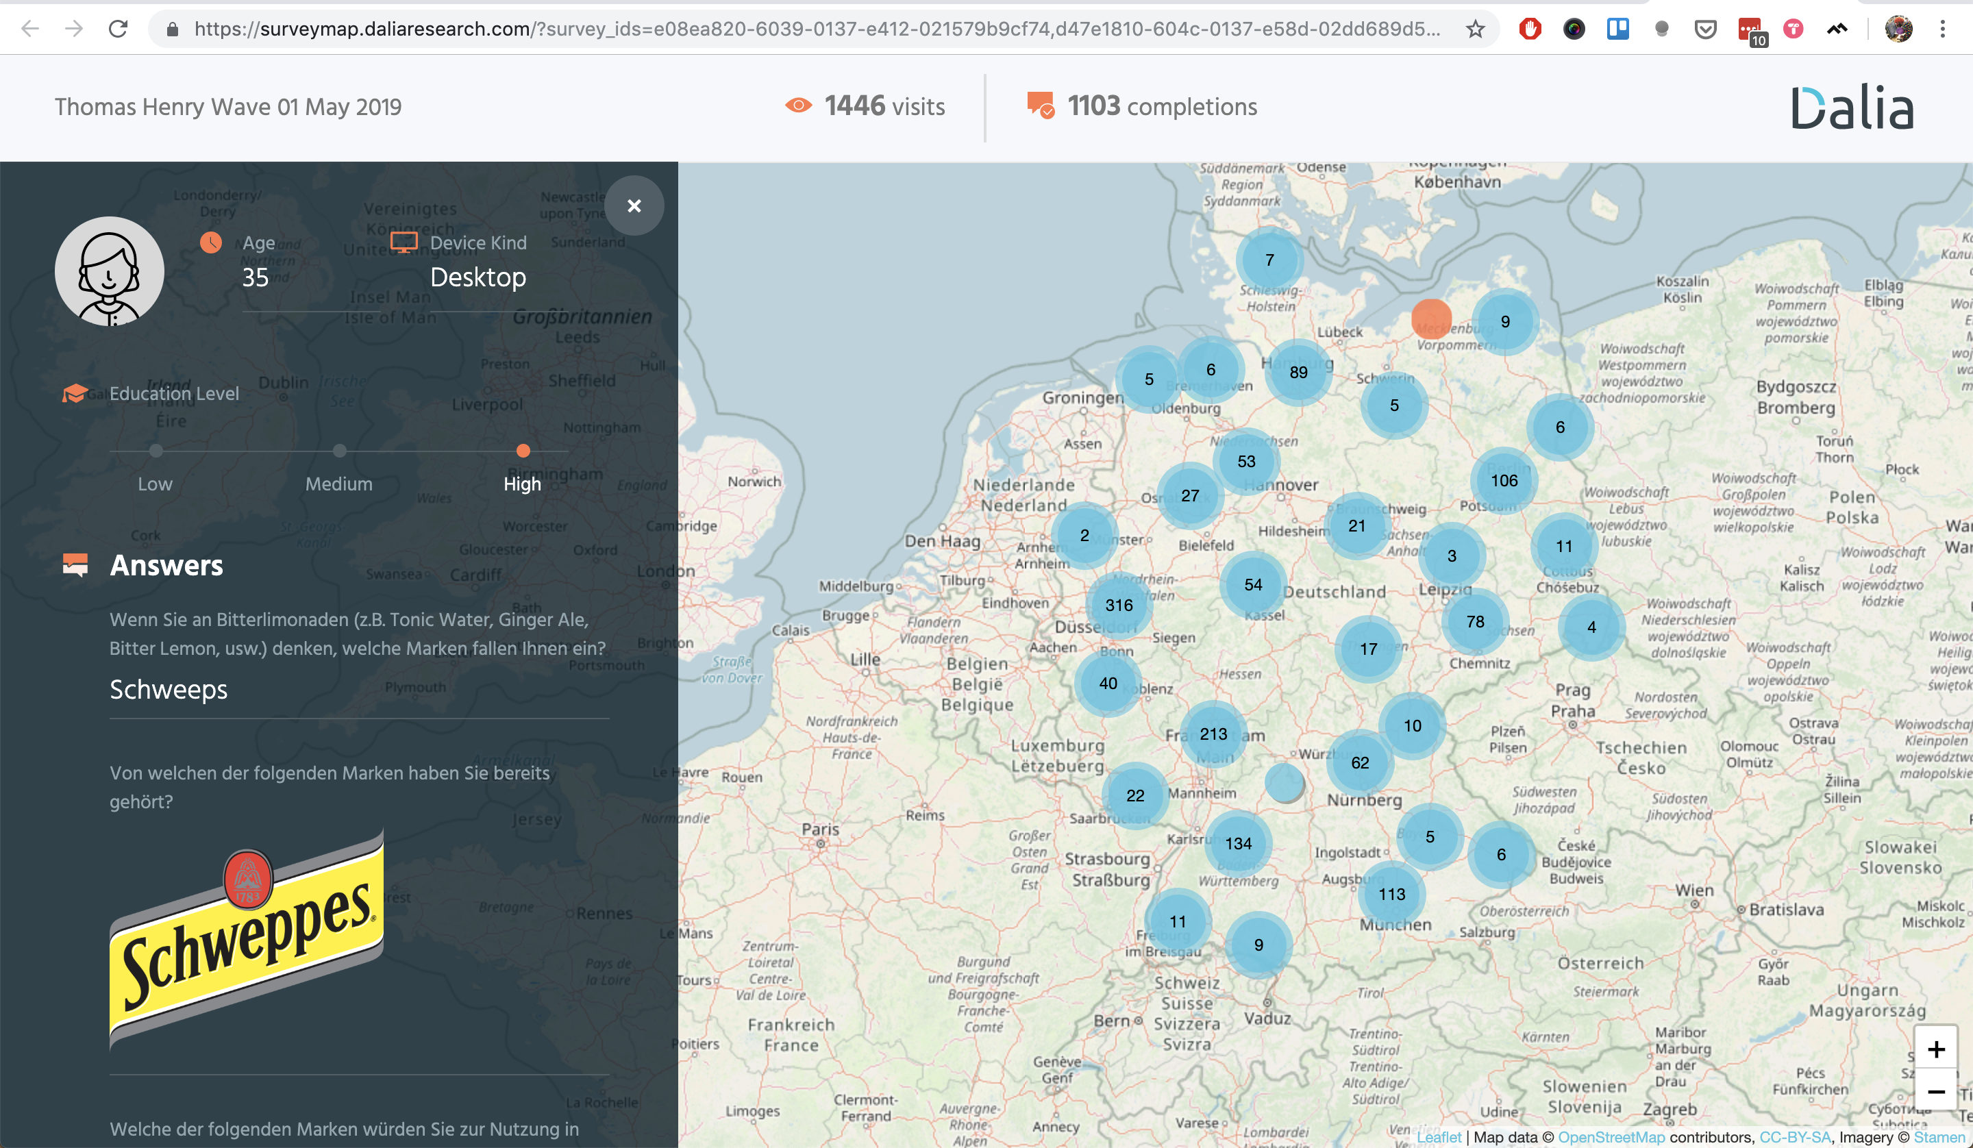Expand the 113 cluster near München
The height and width of the screenshot is (1148, 1973).
(x=1392, y=895)
